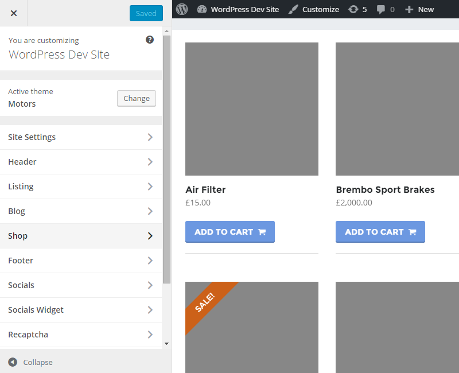Image resolution: width=459 pixels, height=373 pixels.
Task: Expand the Socials chevron arrow
Action: click(x=150, y=285)
